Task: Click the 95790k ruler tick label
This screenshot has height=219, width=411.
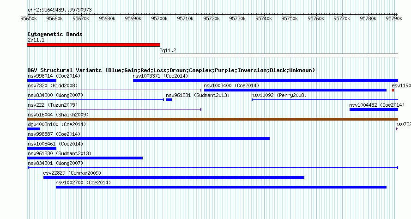Action: (394, 18)
